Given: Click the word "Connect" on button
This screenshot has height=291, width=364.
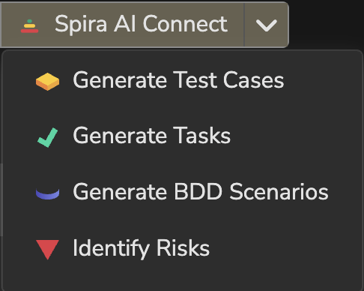Looking at the screenshot, I should click(x=185, y=24).
